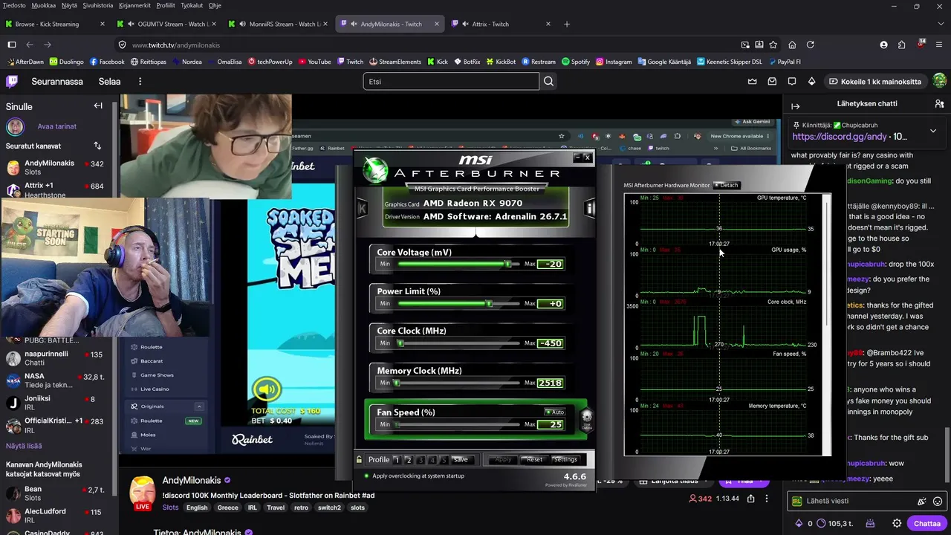Click the User Define fan button
951x535 pixels.
[586, 419]
